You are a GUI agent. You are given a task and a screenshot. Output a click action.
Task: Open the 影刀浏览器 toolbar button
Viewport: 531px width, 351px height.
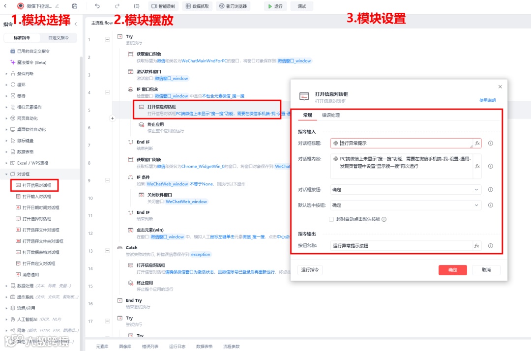(x=233, y=6)
